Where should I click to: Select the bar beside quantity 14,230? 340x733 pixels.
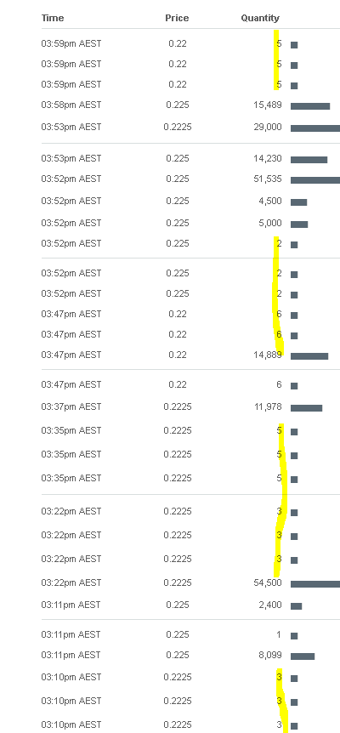309,160
